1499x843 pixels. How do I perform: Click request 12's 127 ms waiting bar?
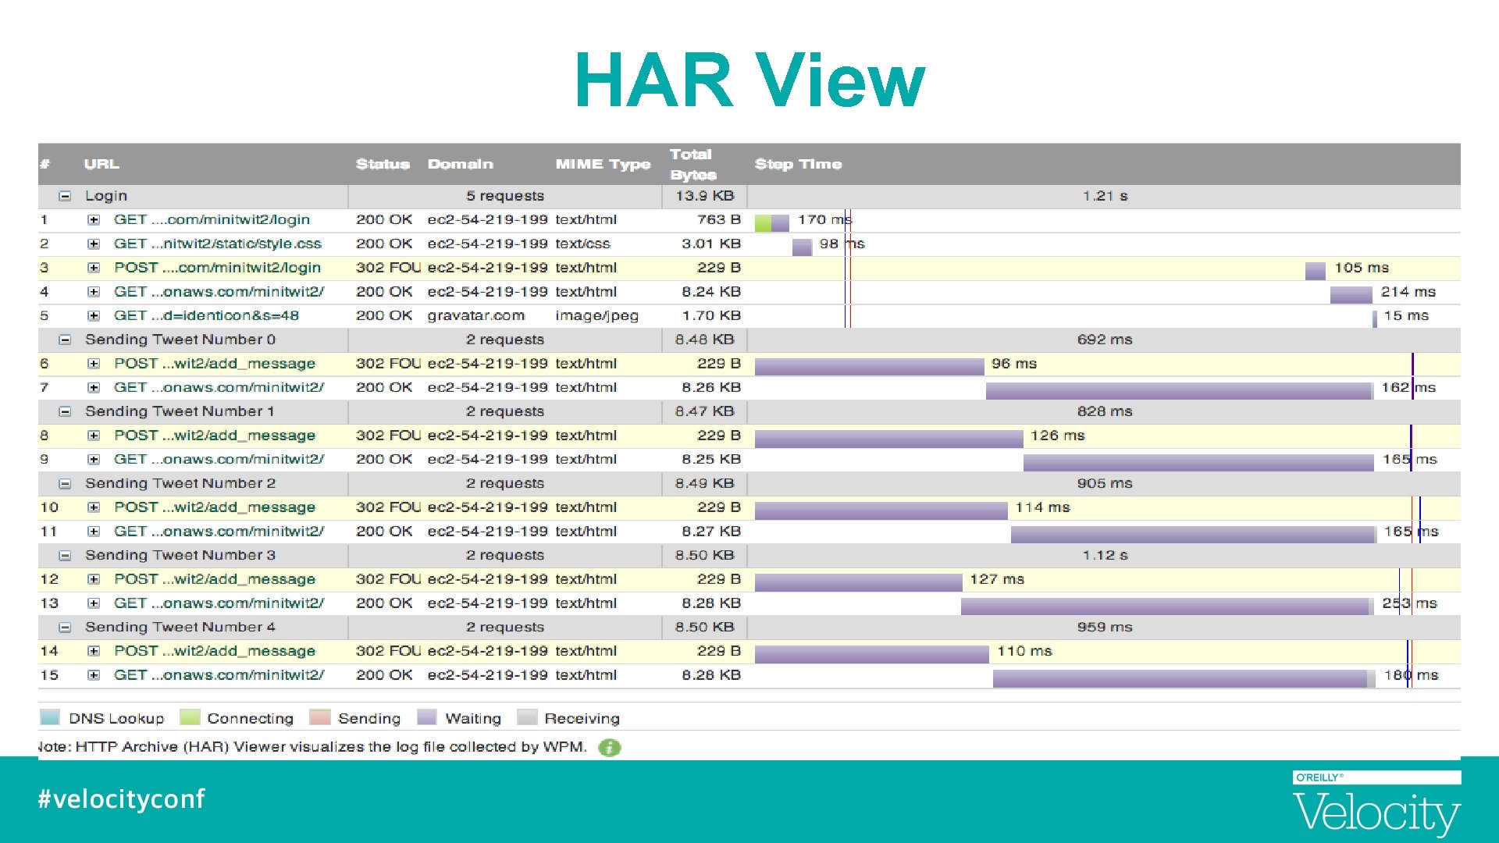[x=858, y=582]
